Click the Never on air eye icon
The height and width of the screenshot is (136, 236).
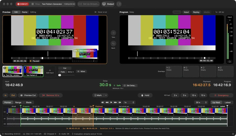pyautogui.click(x=95, y=12)
